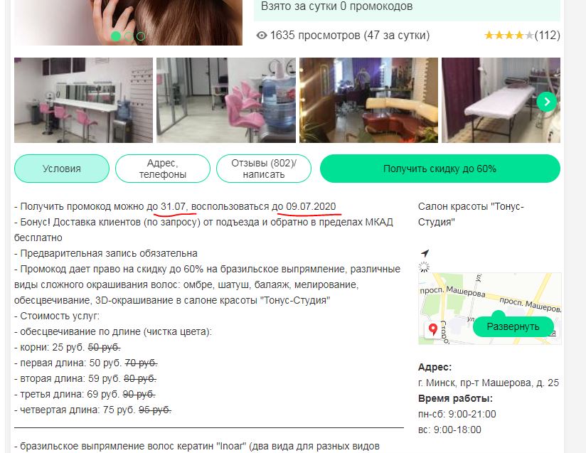
Task: Click the star rating icons
Action: (509, 35)
